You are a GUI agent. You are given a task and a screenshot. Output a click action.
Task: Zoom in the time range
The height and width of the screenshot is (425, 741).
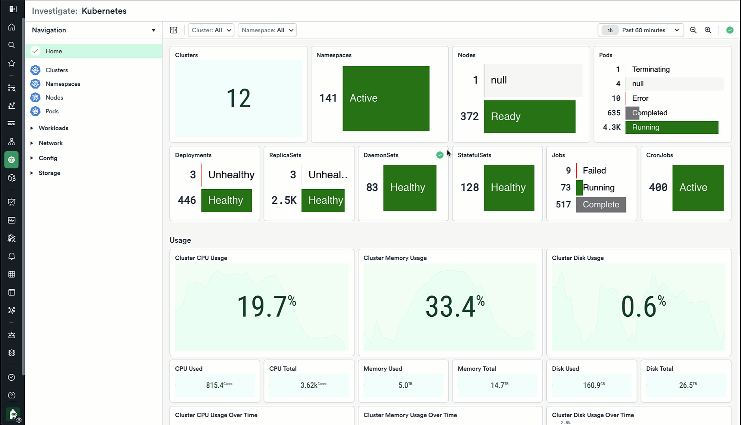pyautogui.click(x=708, y=30)
